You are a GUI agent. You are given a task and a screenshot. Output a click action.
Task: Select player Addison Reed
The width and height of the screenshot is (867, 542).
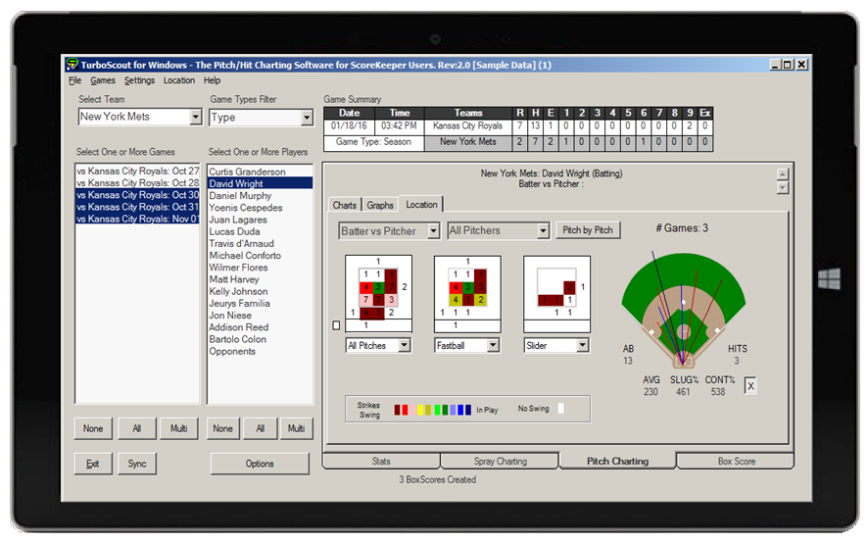(260, 327)
